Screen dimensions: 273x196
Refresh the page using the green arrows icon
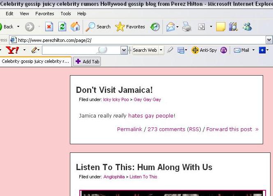[62, 27]
